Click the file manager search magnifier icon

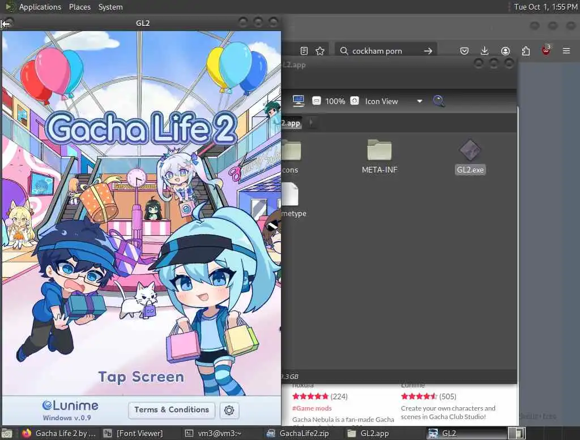[438, 101]
